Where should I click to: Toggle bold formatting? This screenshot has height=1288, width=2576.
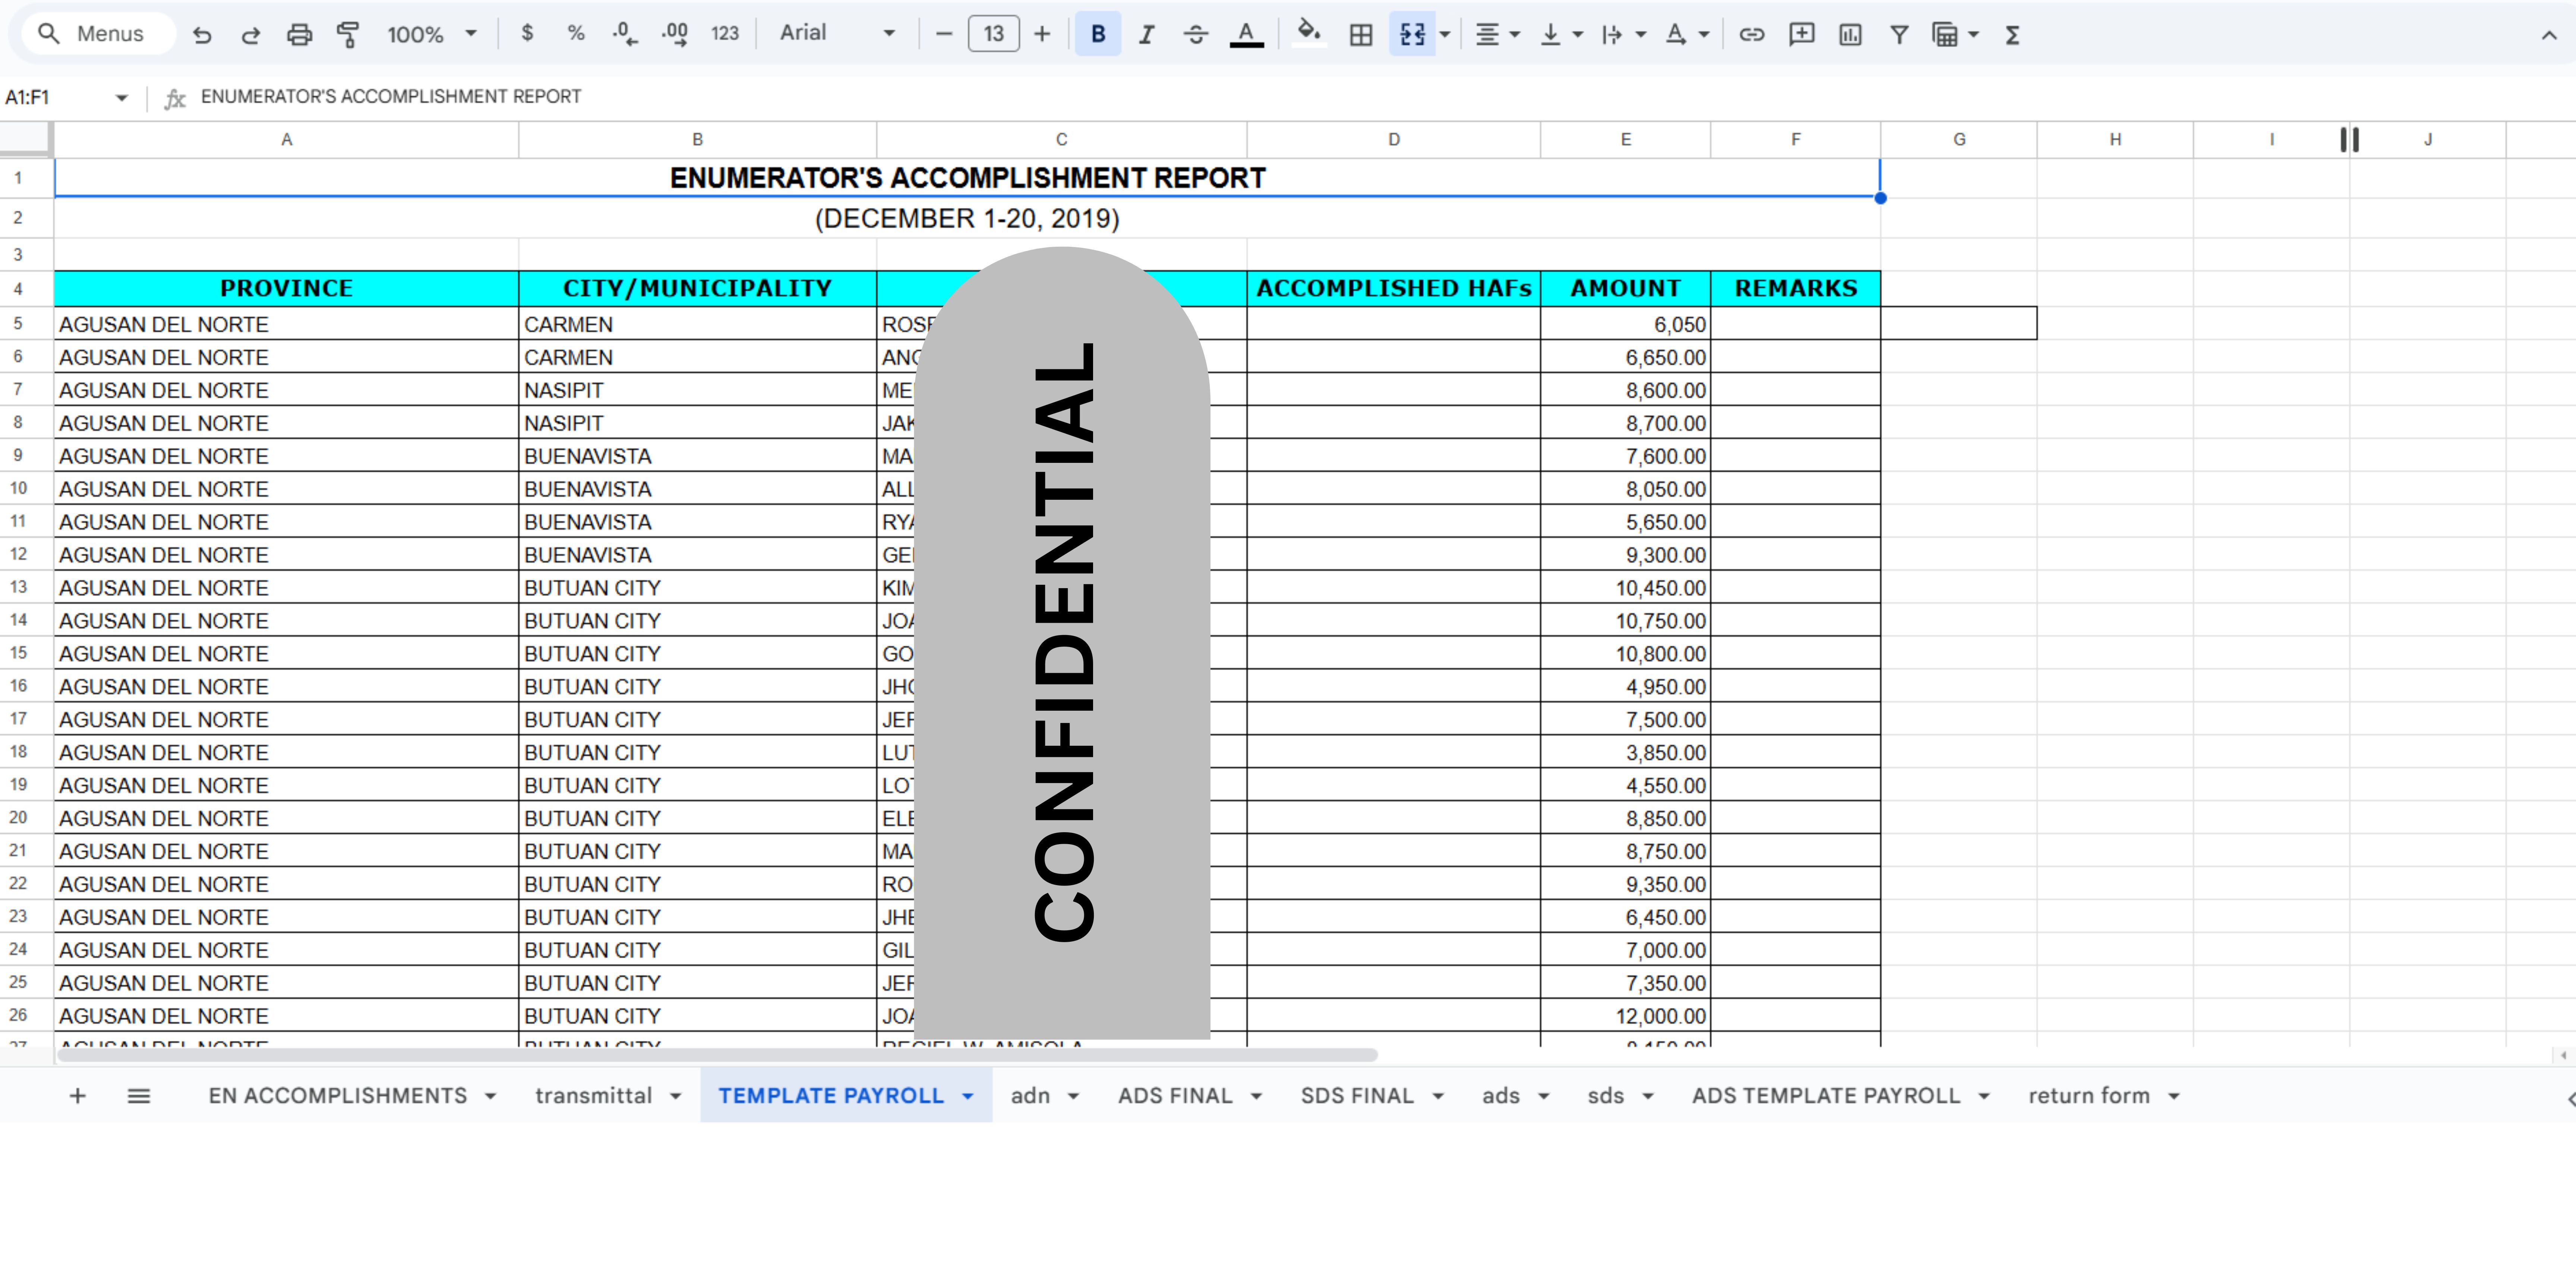click(x=1098, y=34)
